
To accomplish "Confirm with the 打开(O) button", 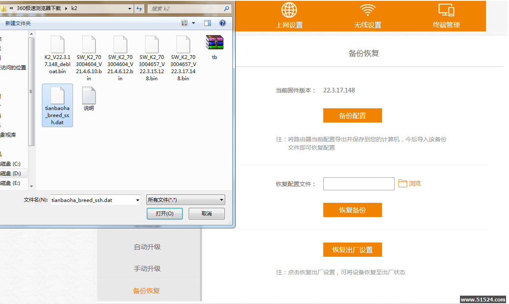I will pos(164,213).
